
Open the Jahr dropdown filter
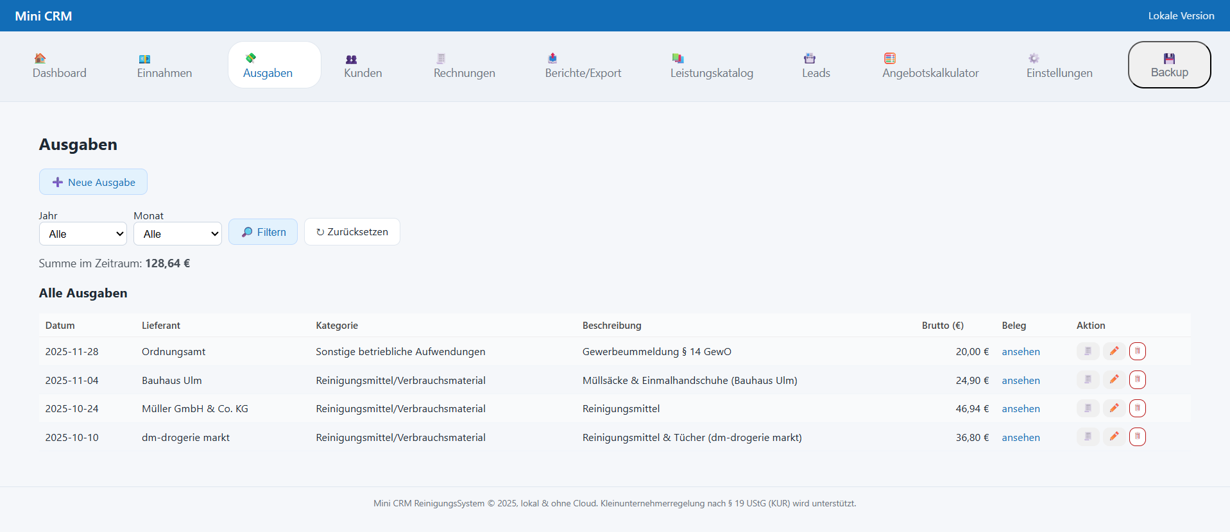pyautogui.click(x=83, y=234)
